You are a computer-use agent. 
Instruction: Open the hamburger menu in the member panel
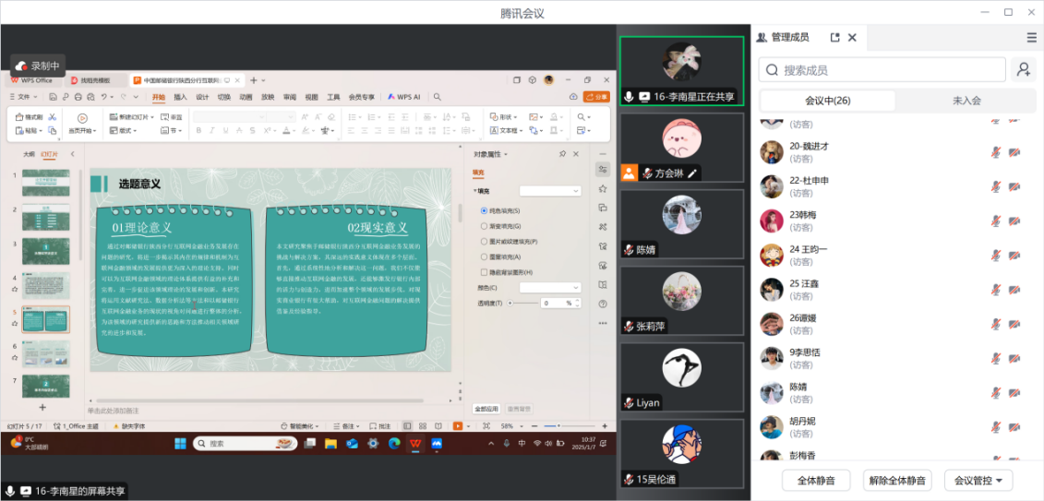coord(1031,38)
